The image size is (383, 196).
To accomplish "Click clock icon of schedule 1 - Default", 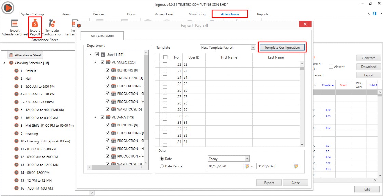I will [x=17, y=71].
